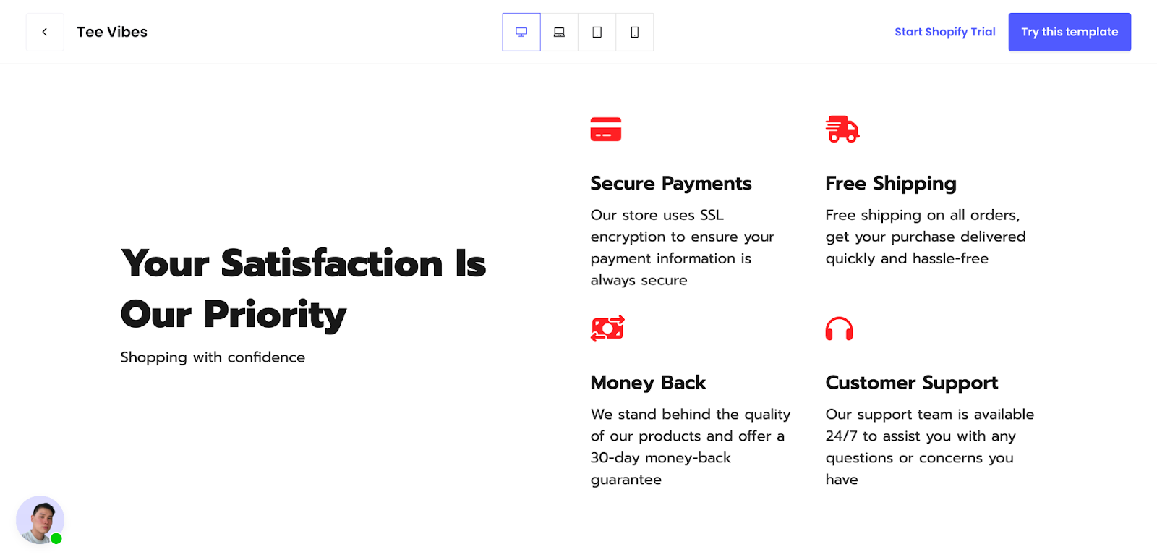This screenshot has height=560, width=1157.
Task: Click the Free Shipping heading
Action: pyautogui.click(x=890, y=183)
